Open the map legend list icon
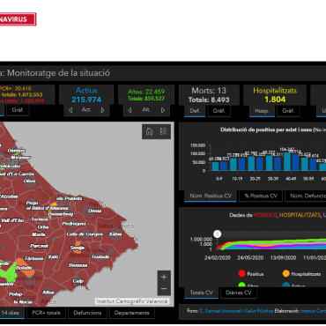Image resolution: width=326 pixels, height=326 pixels. (x=164, y=131)
